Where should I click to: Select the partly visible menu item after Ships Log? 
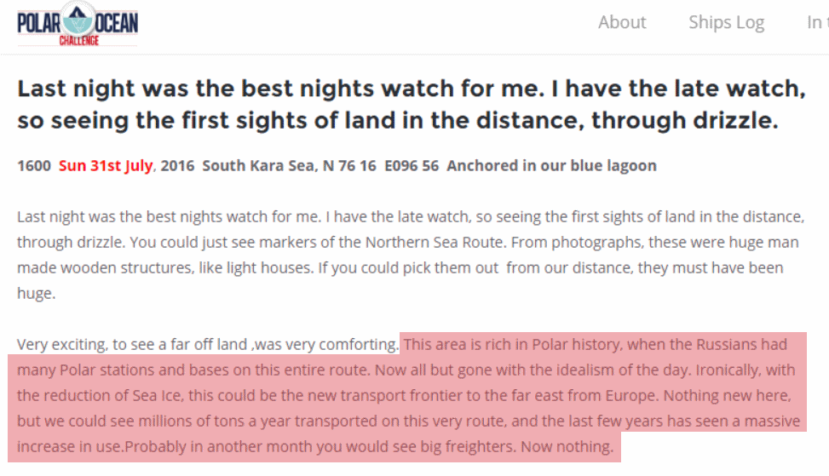(817, 22)
